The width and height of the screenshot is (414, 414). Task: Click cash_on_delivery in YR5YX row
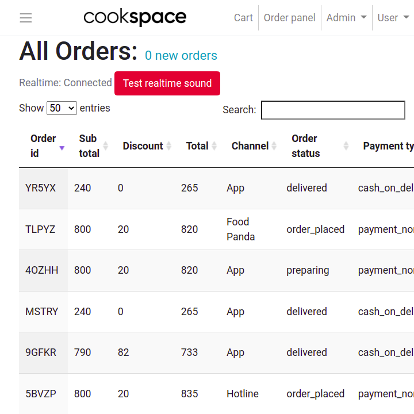pos(386,188)
